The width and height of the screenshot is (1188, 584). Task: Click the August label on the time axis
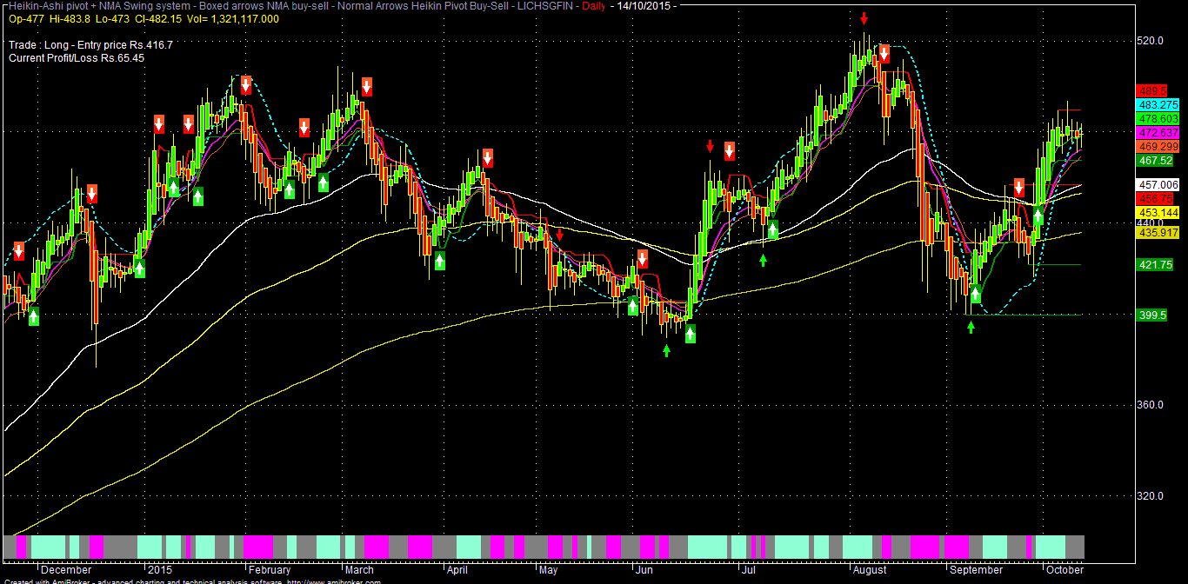[870, 571]
